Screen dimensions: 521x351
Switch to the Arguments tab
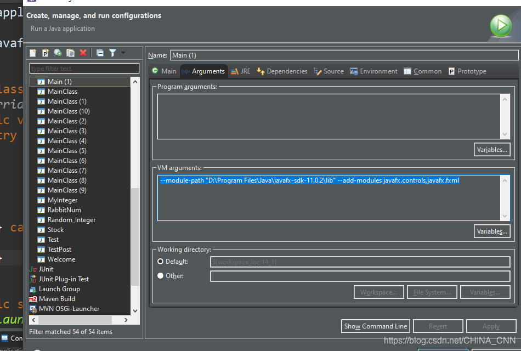point(203,71)
